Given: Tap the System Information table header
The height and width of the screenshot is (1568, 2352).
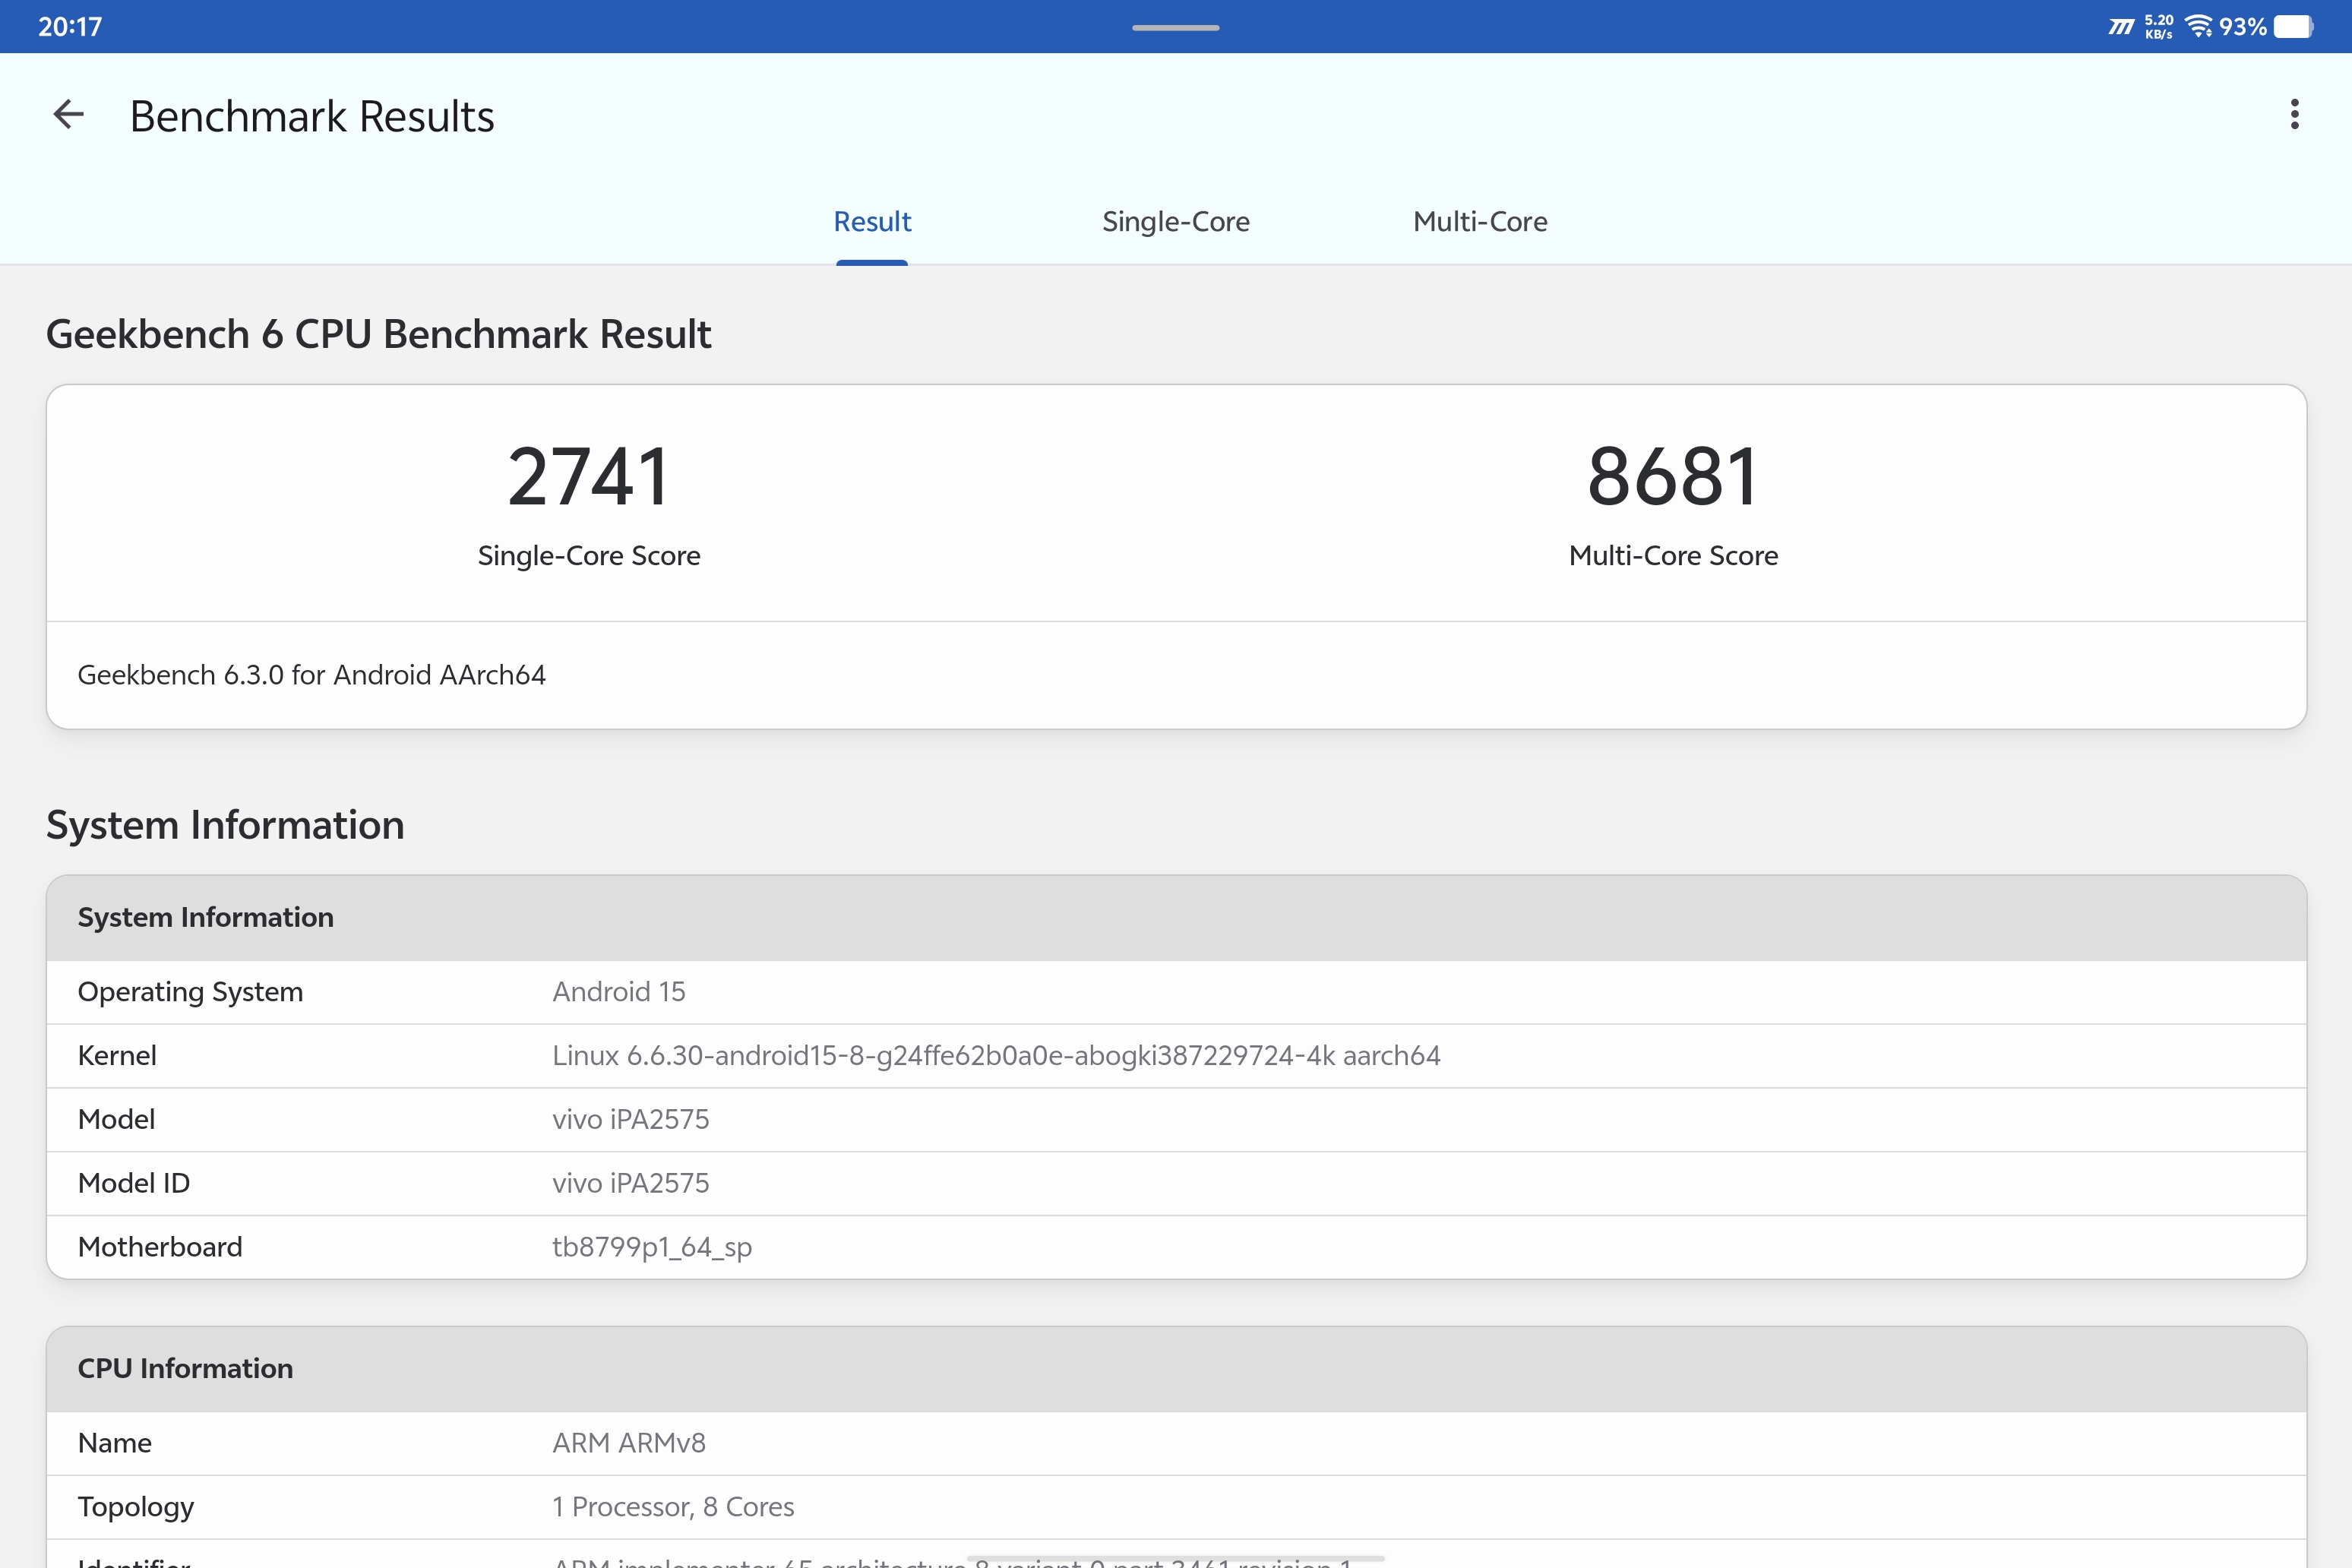Looking at the screenshot, I should 1176,918.
